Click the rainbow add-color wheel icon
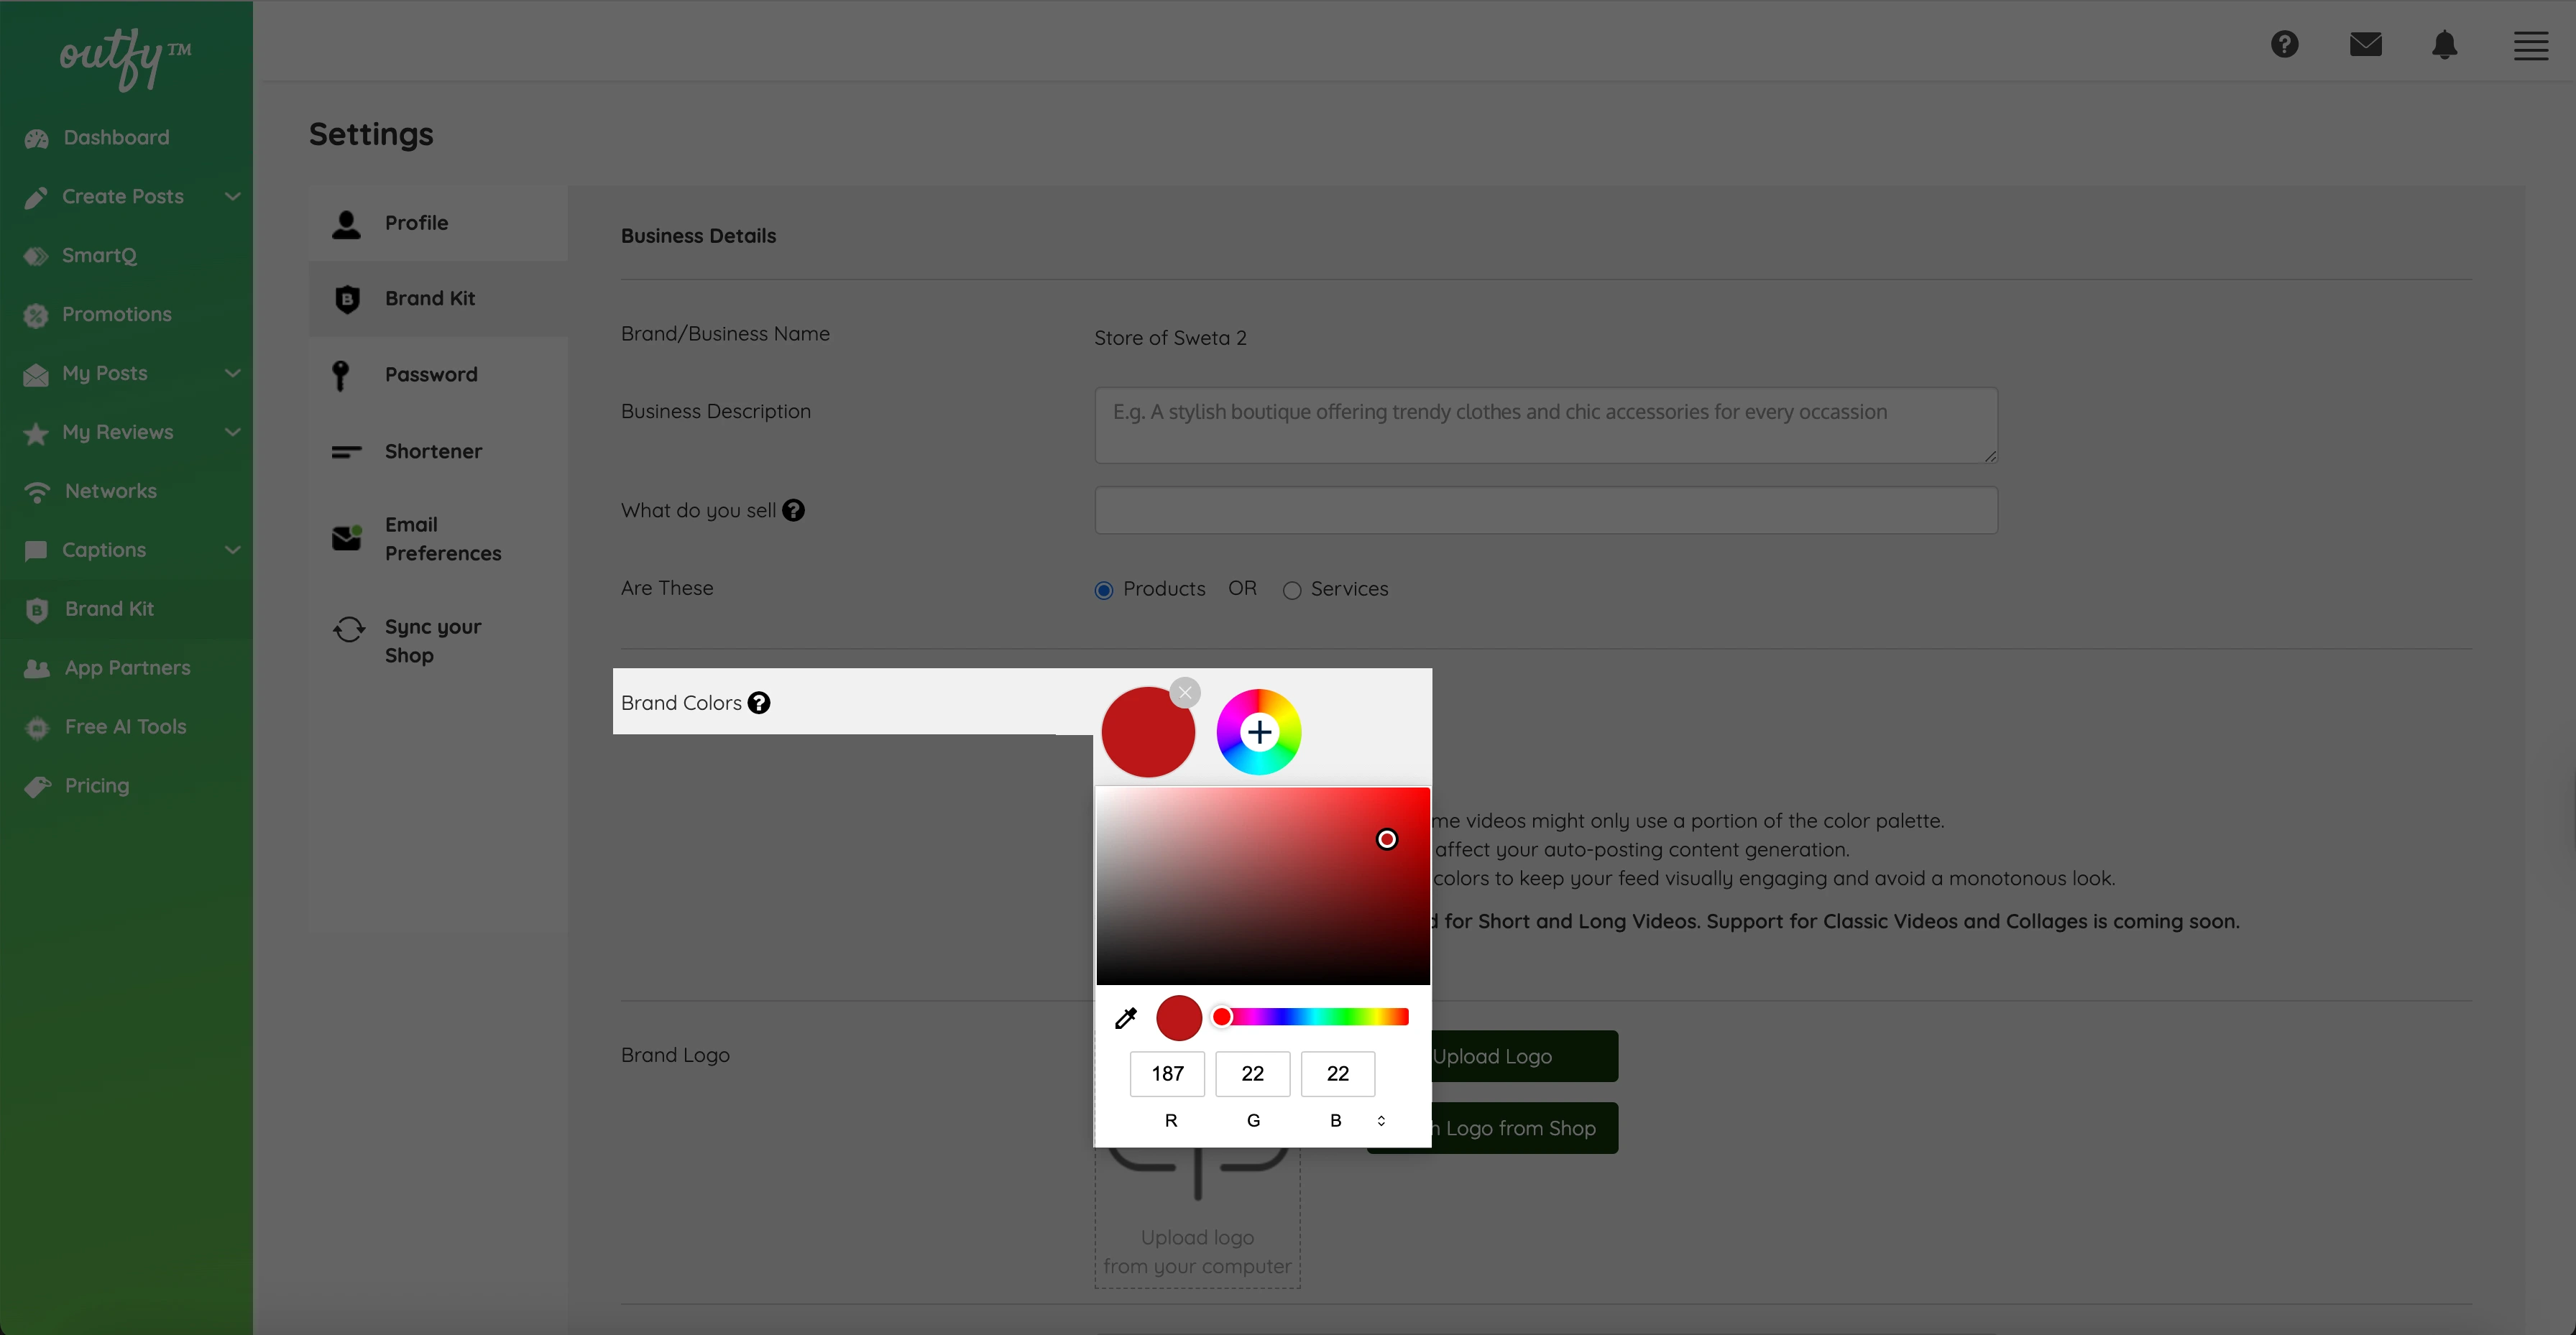Viewport: 2576px width, 1335px height. [1258, 732]
